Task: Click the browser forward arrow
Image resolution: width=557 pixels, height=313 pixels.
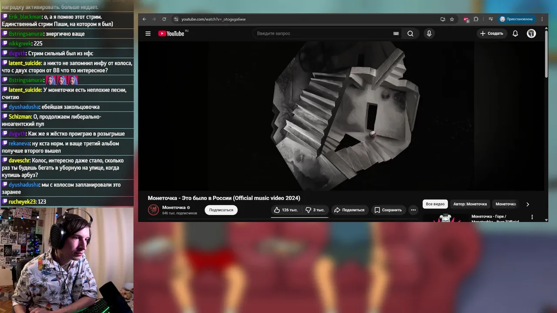Action: coord(154,19)
